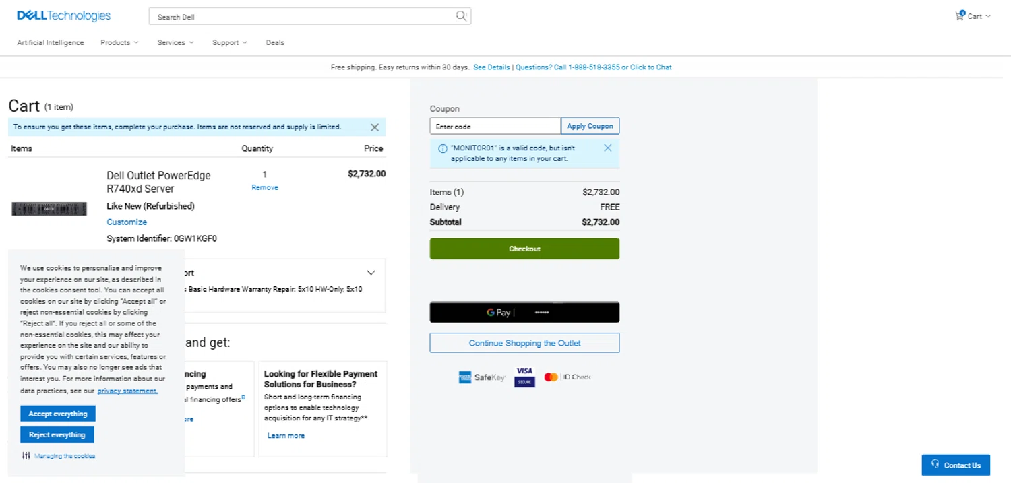This screenshot has width=1011, height=483.
Task: Click the Visa Secure logo
Action: (x=524, y=377)
